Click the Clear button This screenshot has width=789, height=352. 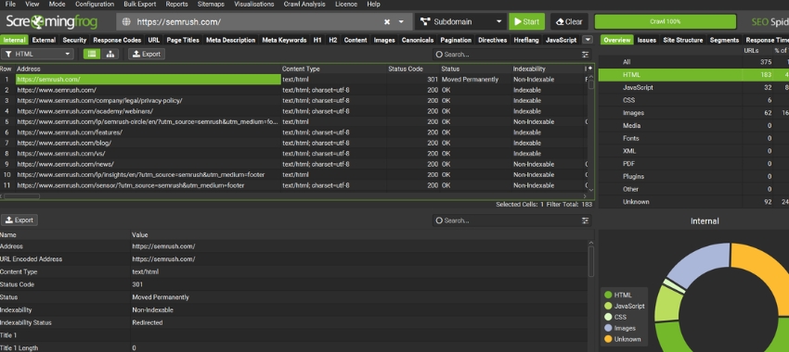pos(569,22)
